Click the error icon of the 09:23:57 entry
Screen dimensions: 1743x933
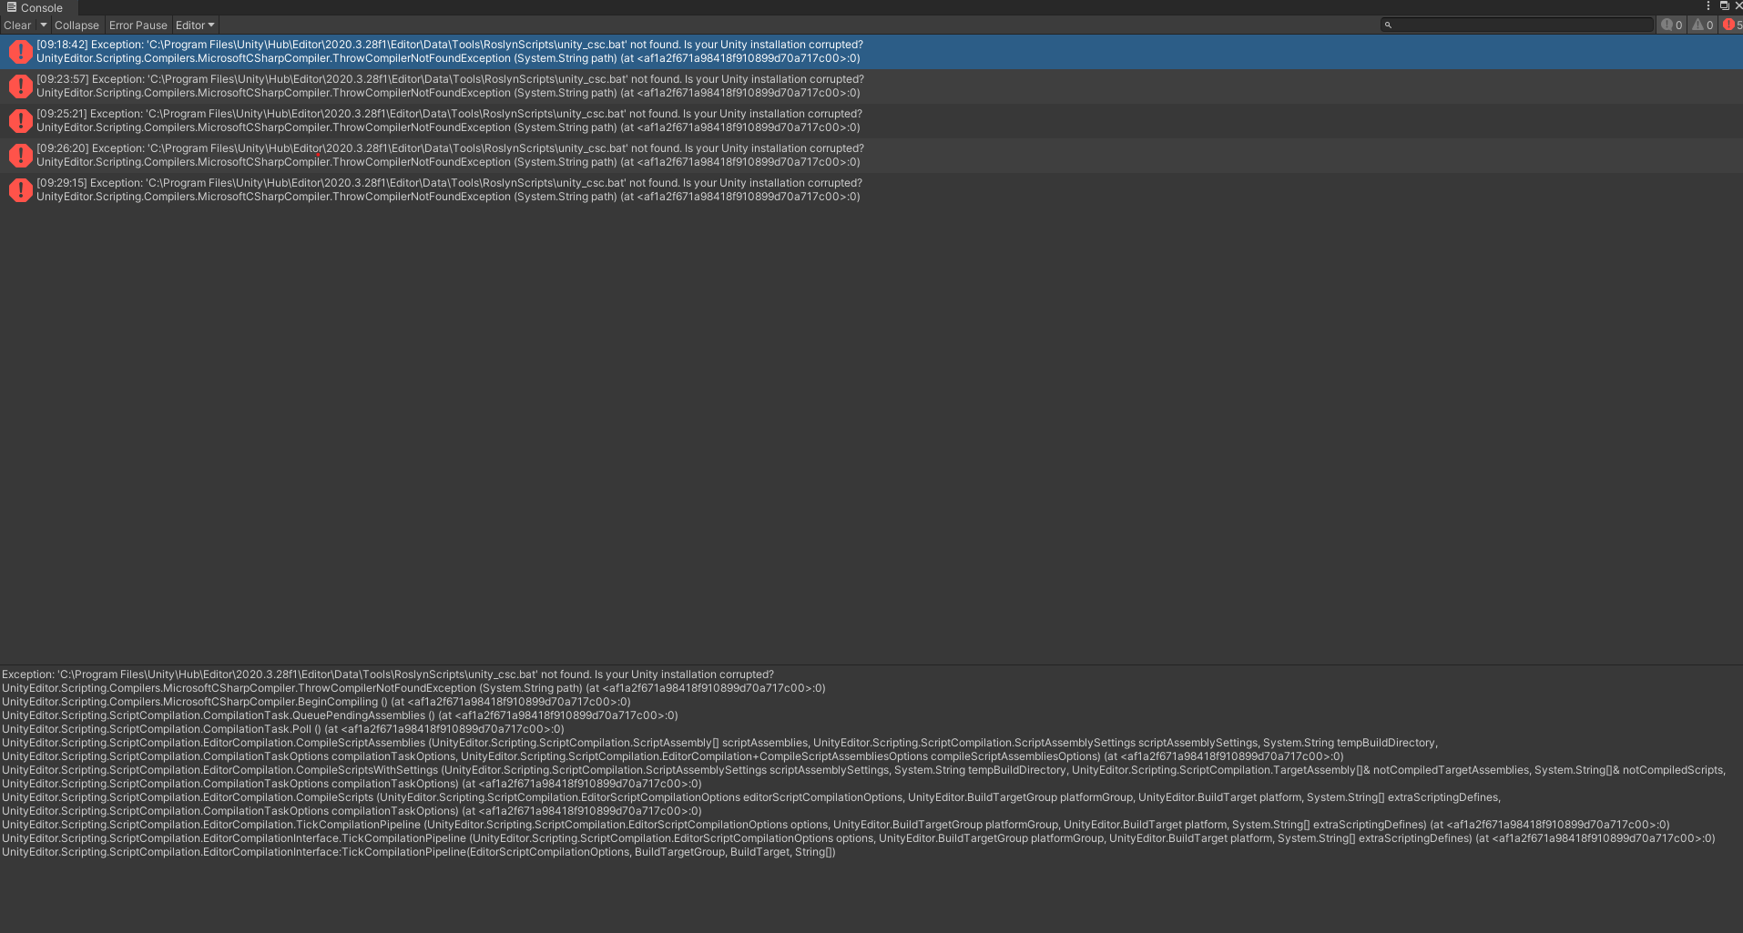20,86
